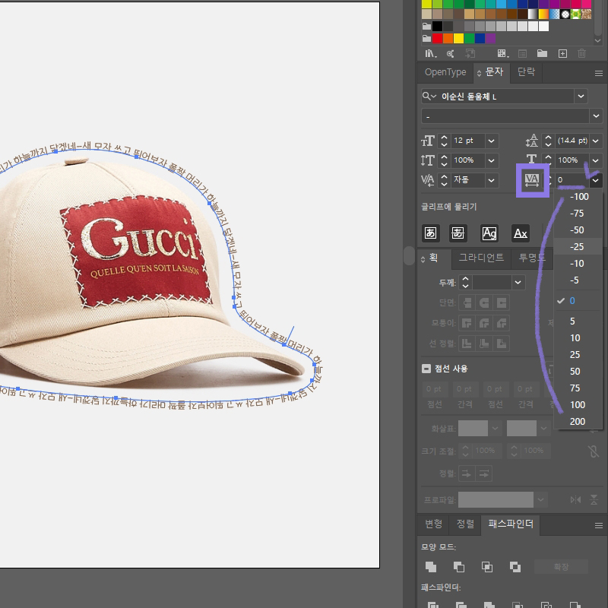This screenshot has height=608, width=608.
Task: Click the font size icon beside 12 pt
Action: 428,141
